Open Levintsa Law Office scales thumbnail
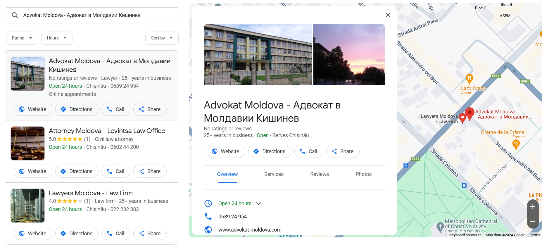Viewport: 549px width, 245px height. [x=28, y=143]
